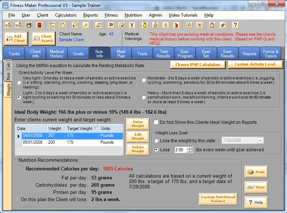287x213 pixels.
Task: Click the Add Client button
Action: coord(16,38)
